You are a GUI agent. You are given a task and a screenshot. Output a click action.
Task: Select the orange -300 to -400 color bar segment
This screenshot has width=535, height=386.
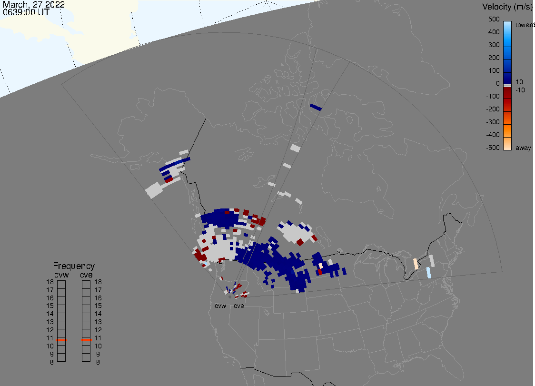tap(507, 131)
